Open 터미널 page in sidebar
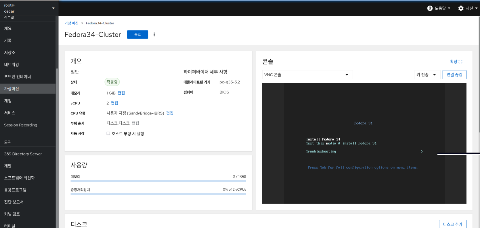480x228 pixels. (x=28, y=226)
